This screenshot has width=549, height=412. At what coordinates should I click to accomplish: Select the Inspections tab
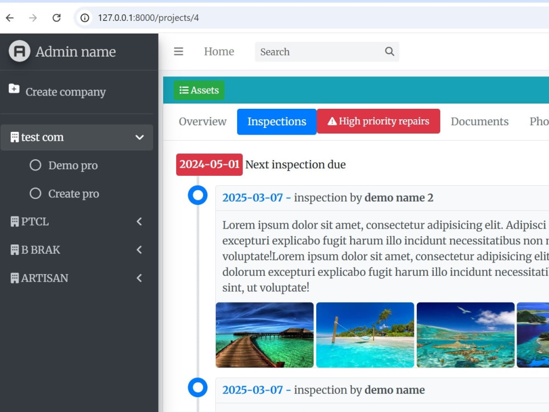tap(277, 121)
